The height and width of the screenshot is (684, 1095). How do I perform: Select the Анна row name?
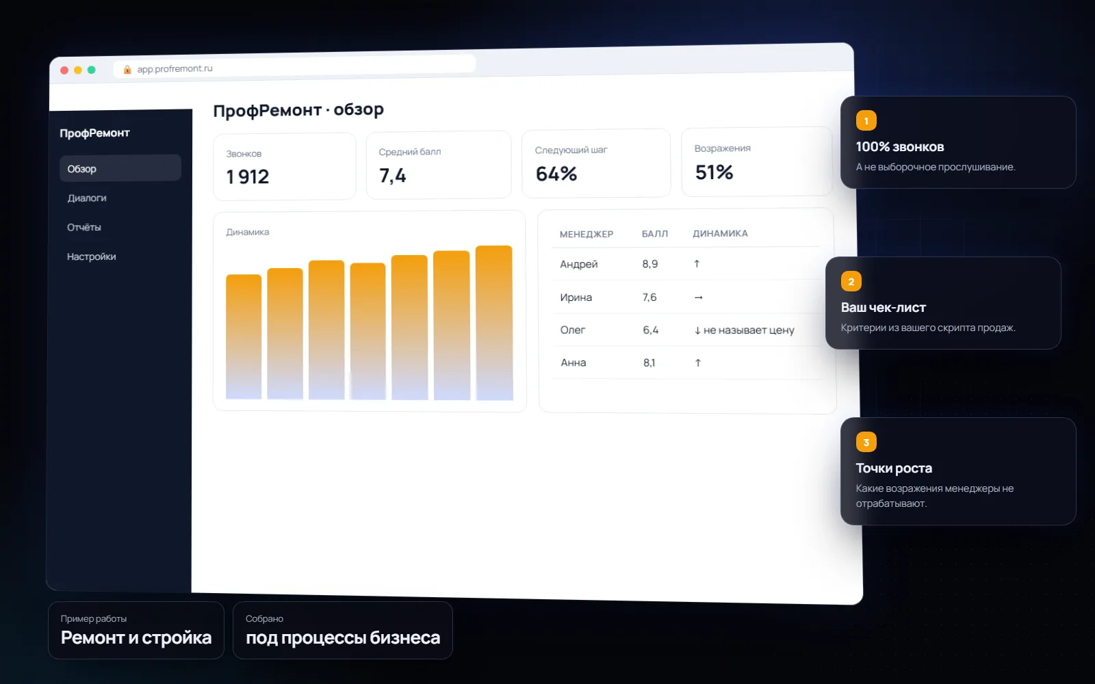[x=574, y=363]
